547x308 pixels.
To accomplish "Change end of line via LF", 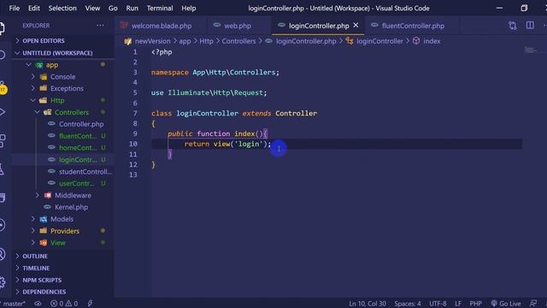I will [x=458, y=304].
